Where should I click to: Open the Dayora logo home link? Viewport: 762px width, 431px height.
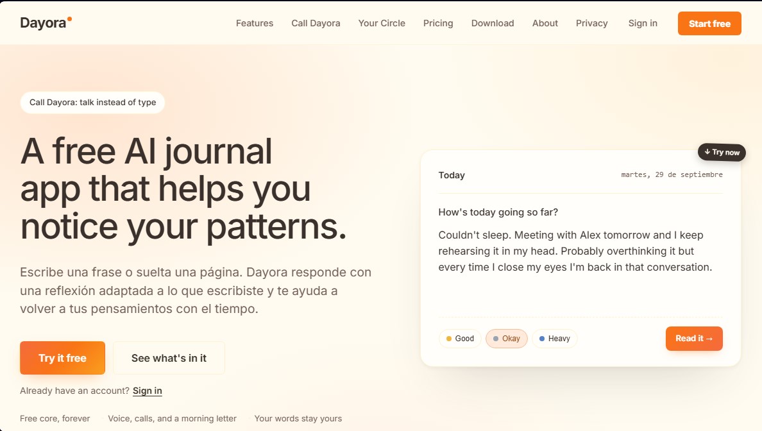46,23
